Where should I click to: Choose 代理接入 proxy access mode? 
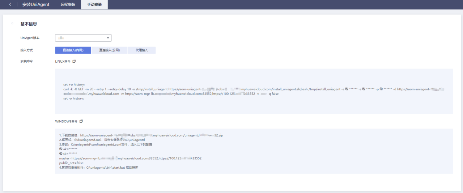pyautogui.click(x=142, y=50)
